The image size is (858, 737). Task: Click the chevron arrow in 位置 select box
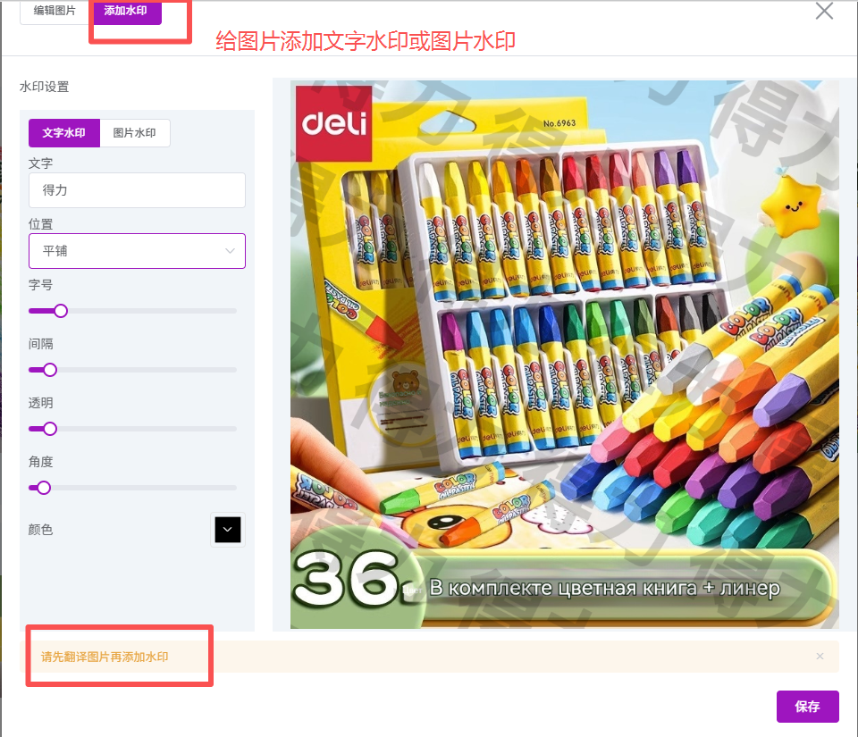(x=230, y=251)
